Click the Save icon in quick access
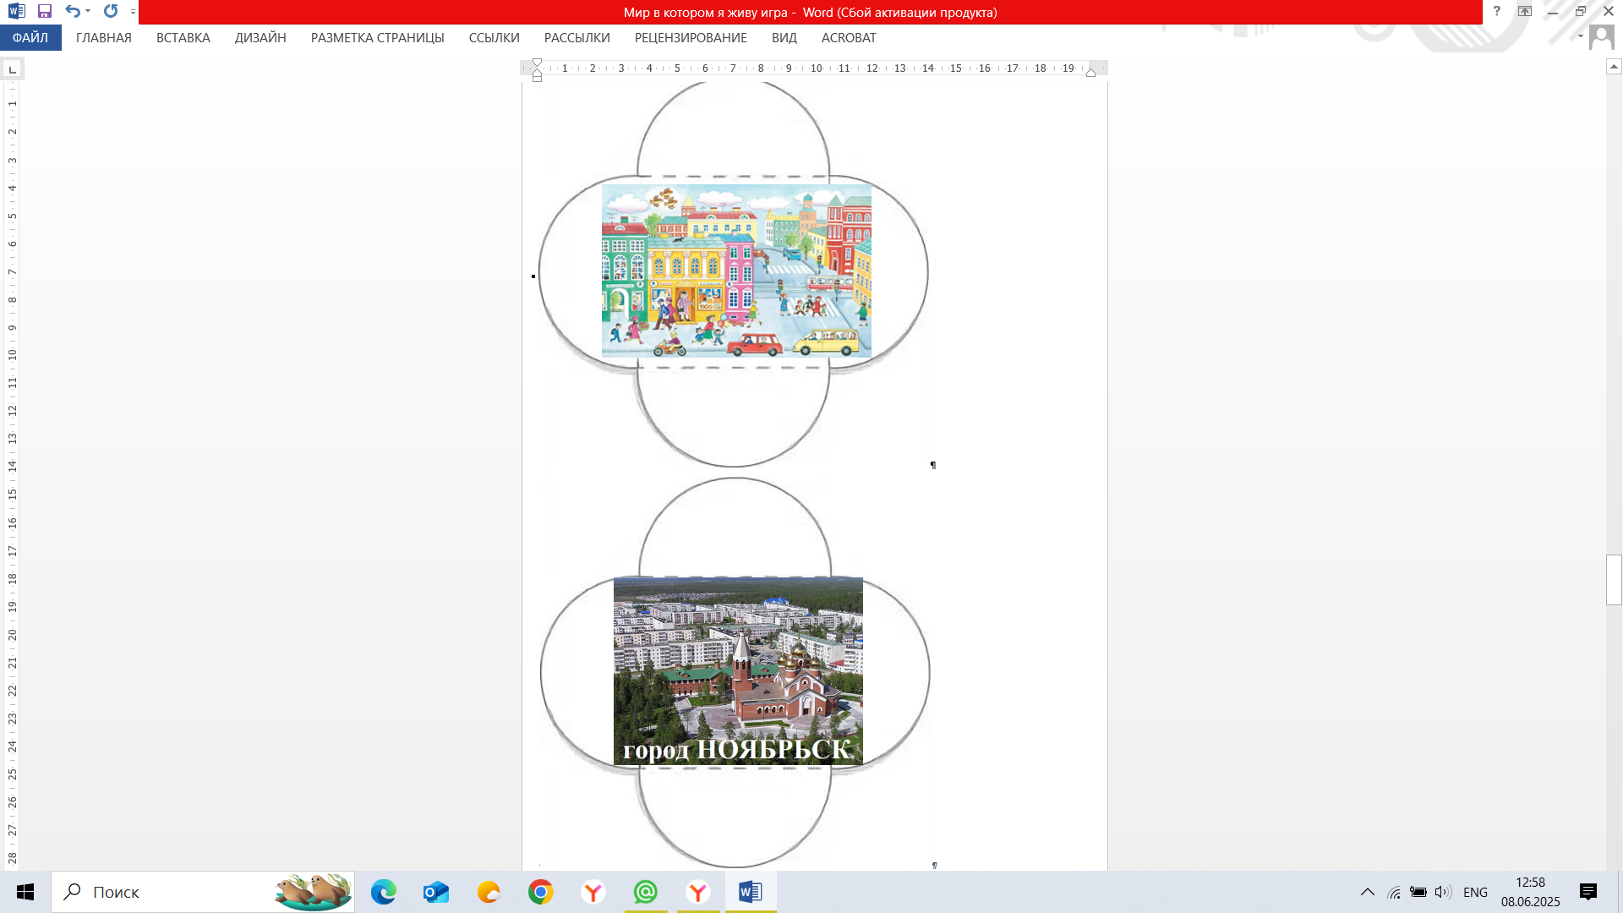The width and height of the screenshot is (1623, 913). coord(45,12)
